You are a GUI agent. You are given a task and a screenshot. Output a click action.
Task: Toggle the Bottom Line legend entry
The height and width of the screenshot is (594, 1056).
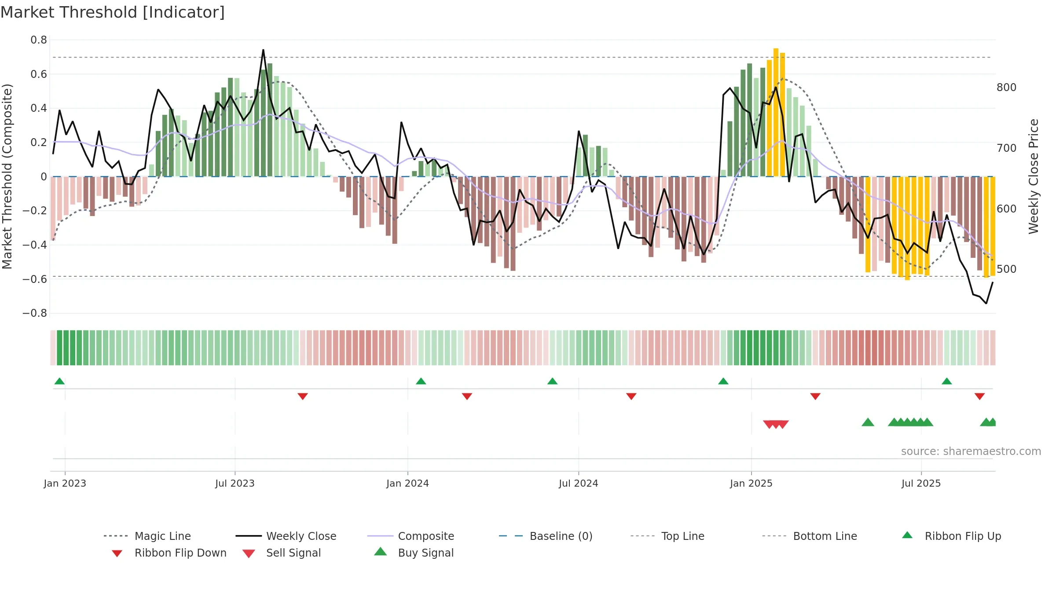pos(810,536)
